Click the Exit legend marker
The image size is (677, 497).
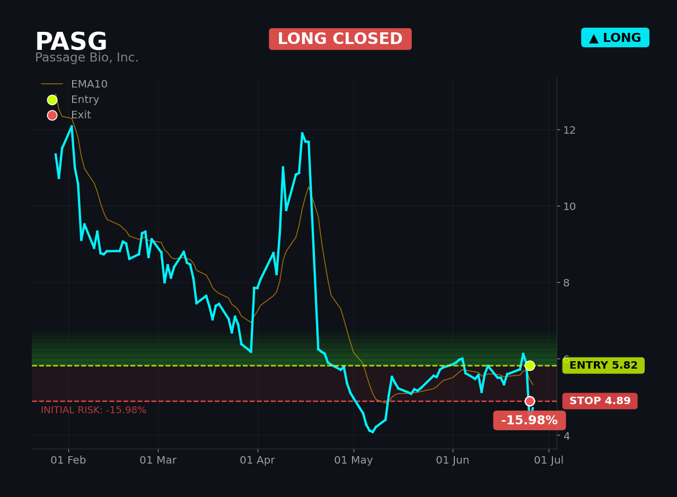point(52,115)
